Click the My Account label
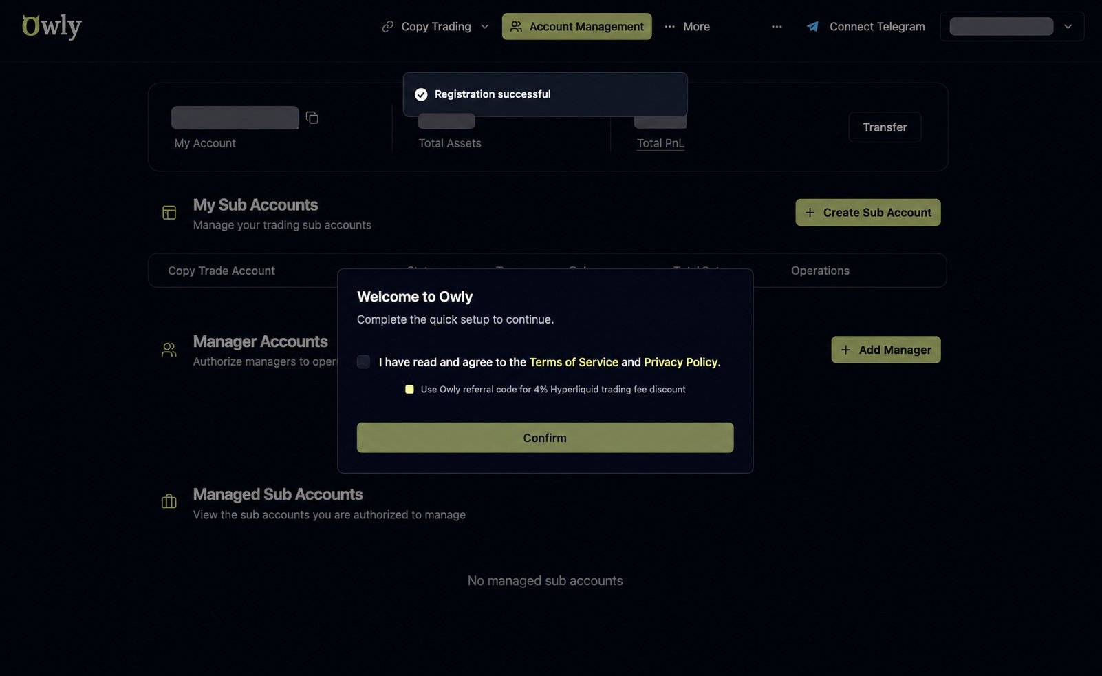Screen dimensions: 1102x676 point(205,143)
